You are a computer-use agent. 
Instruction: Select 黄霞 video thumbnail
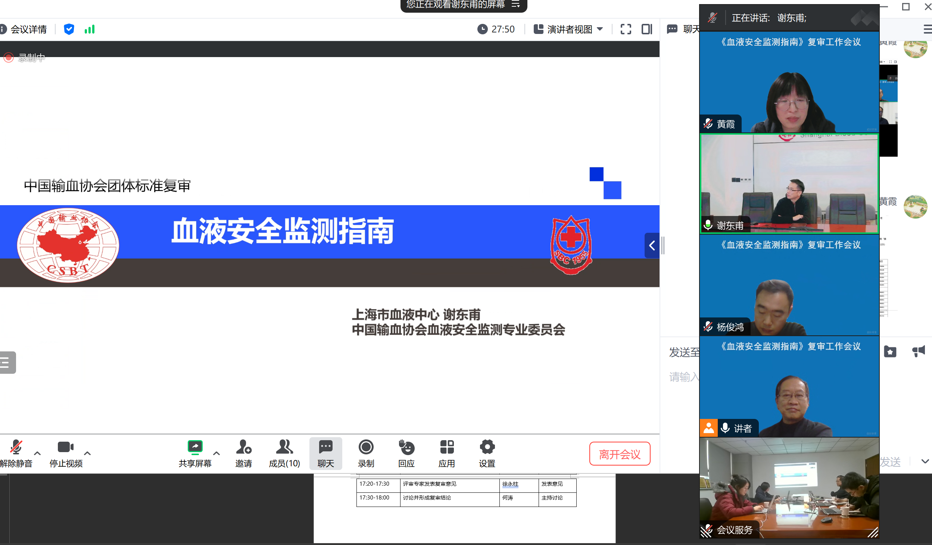(789, 82)
